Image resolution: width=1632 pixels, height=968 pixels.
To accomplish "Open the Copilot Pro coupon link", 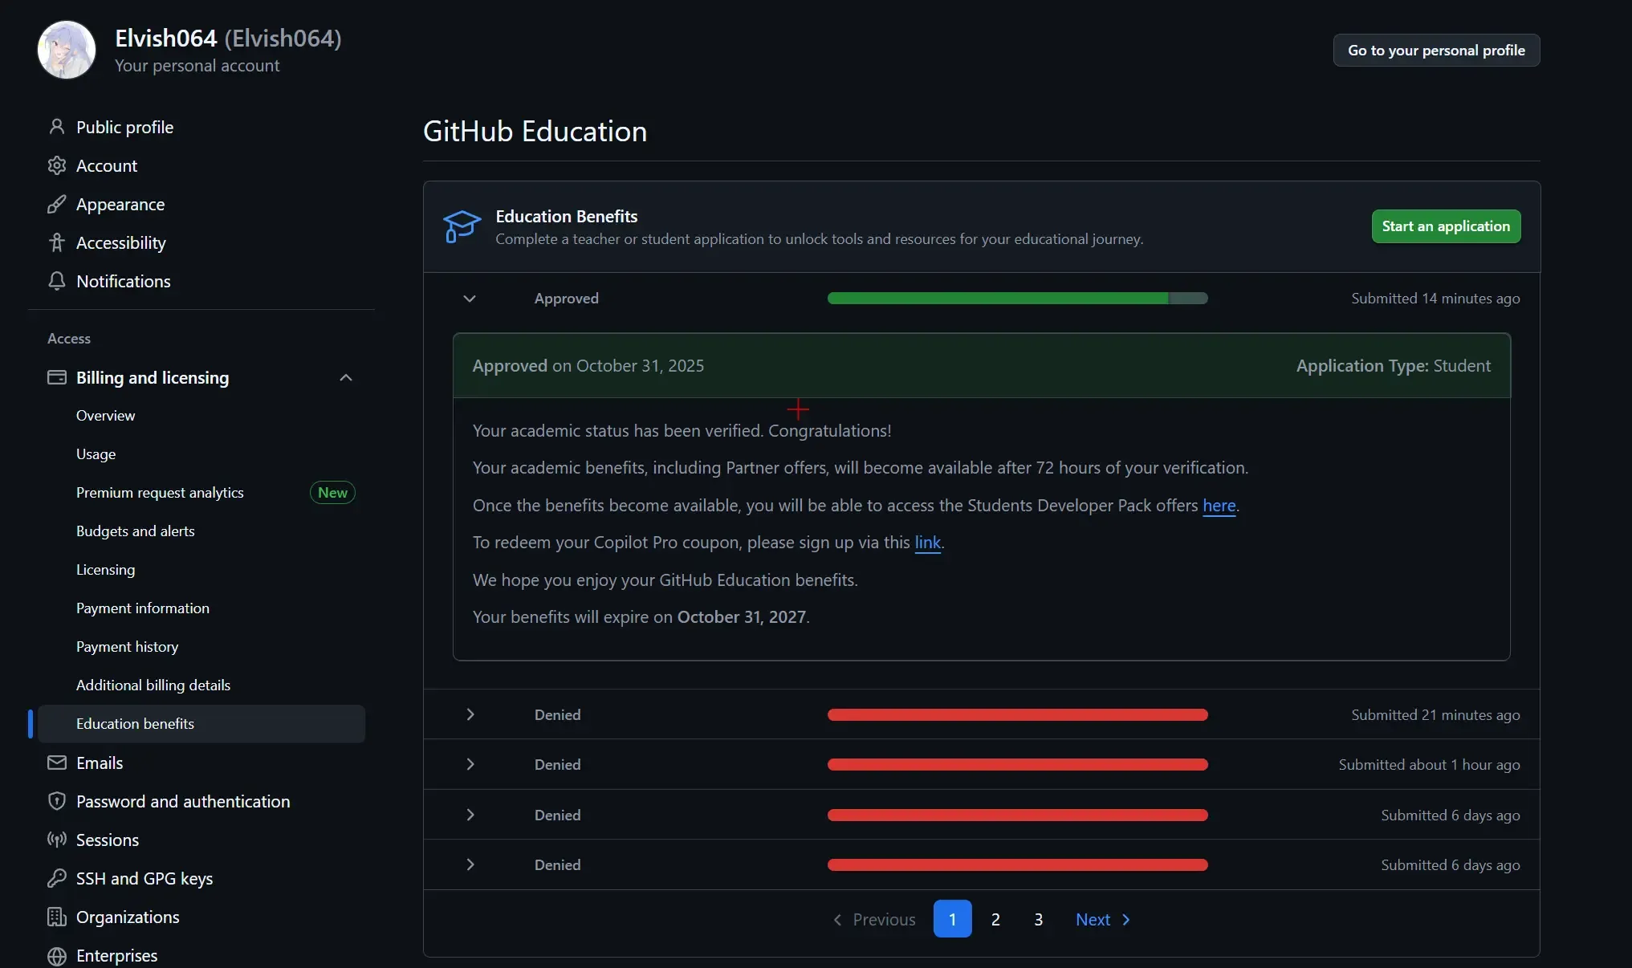I will (x=927, y=543).
